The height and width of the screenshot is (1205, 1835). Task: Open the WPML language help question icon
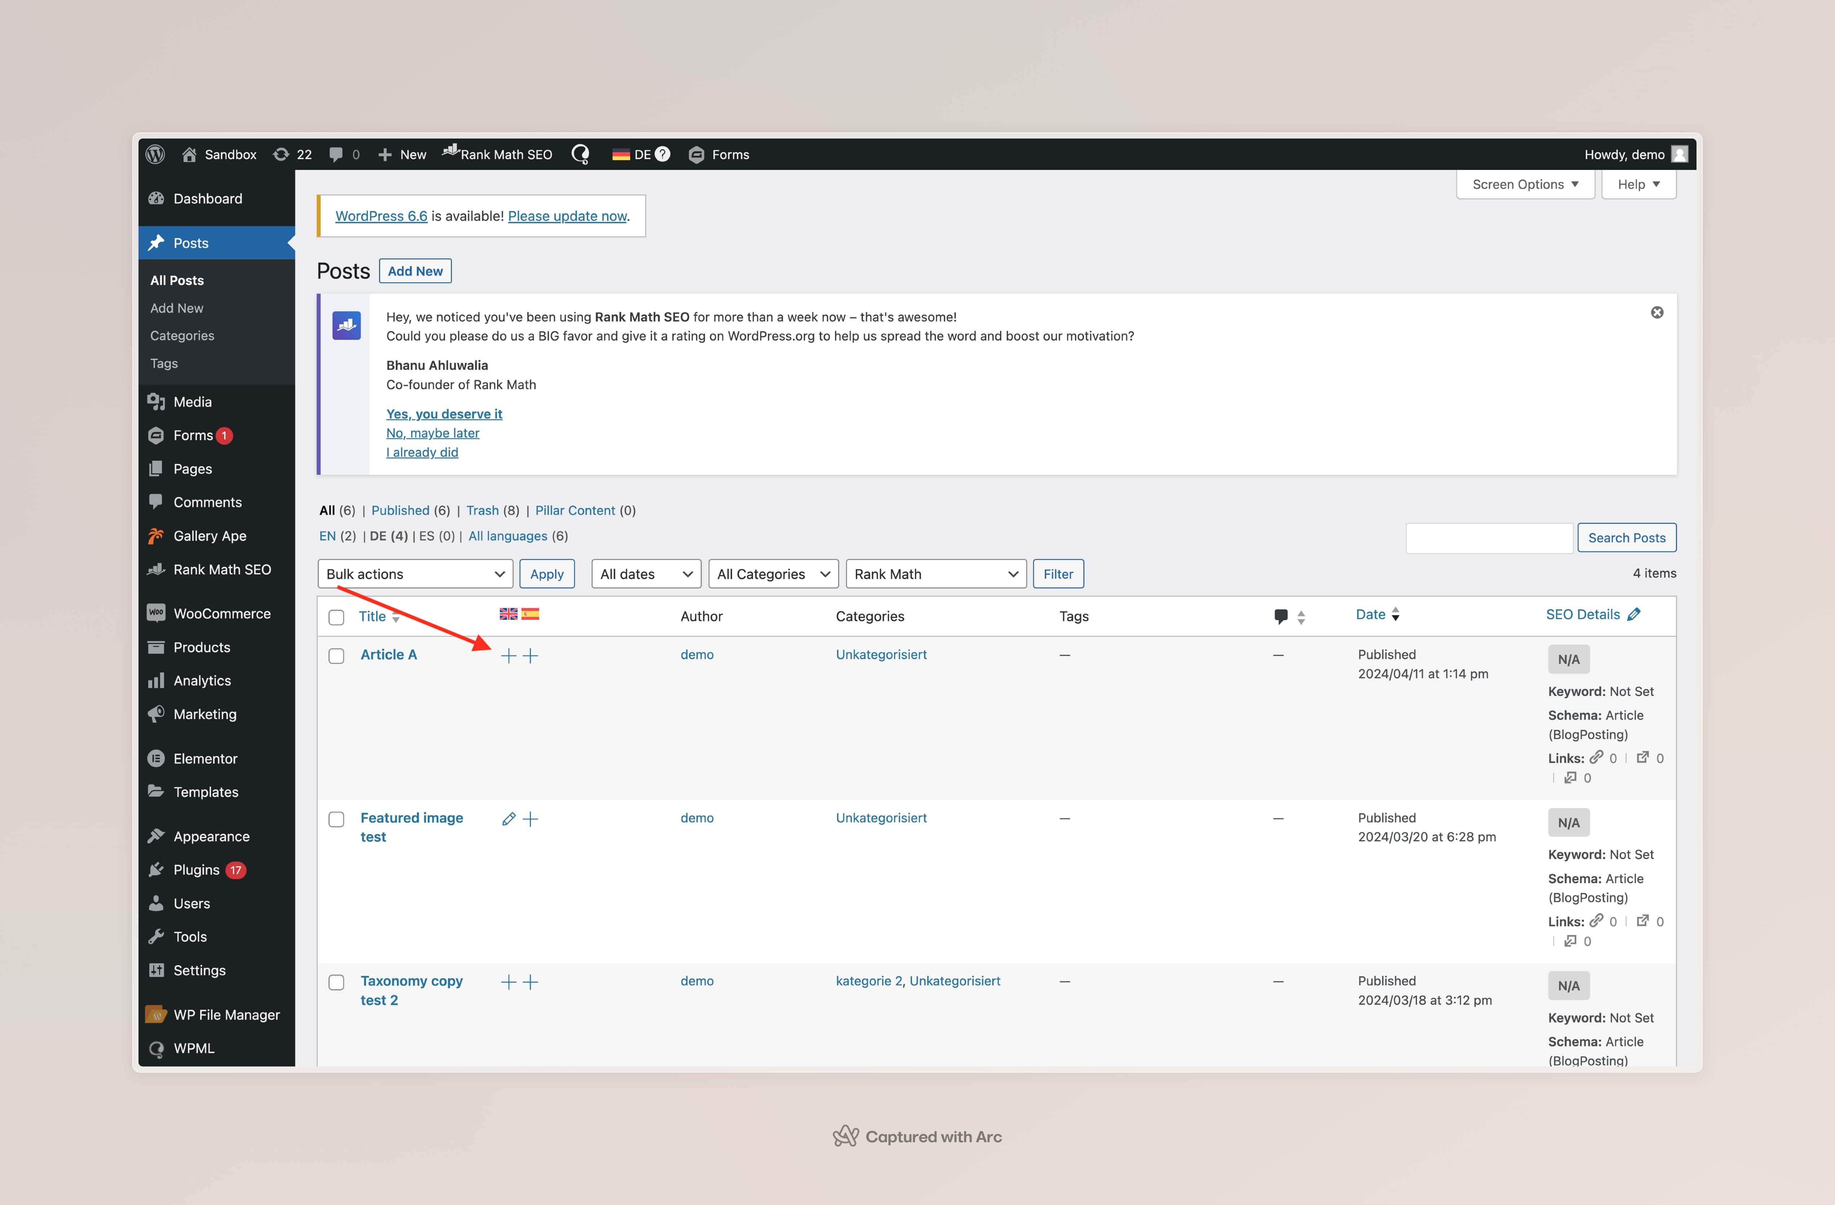[x=662, y=154]
